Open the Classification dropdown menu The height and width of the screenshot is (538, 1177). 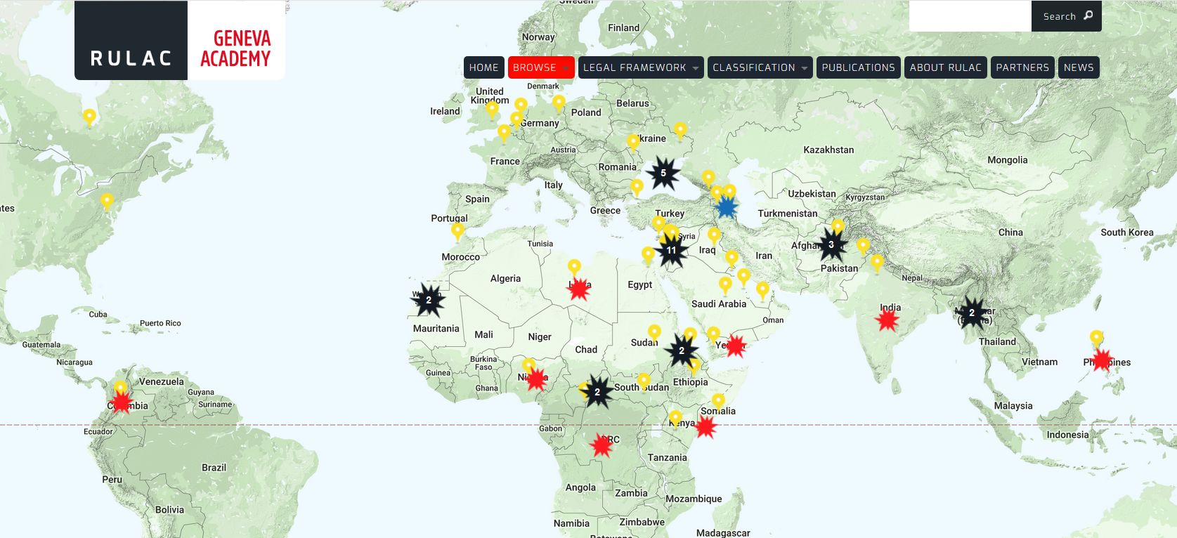pyautogui.click(x=760, y=67)
